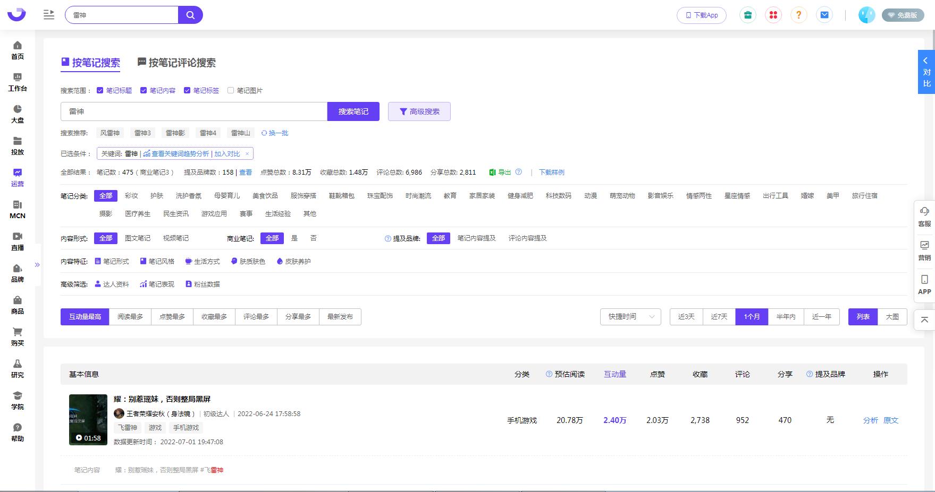Switch to 按笔记评论搜索 tab
The image size is (935, 492).
176,63
